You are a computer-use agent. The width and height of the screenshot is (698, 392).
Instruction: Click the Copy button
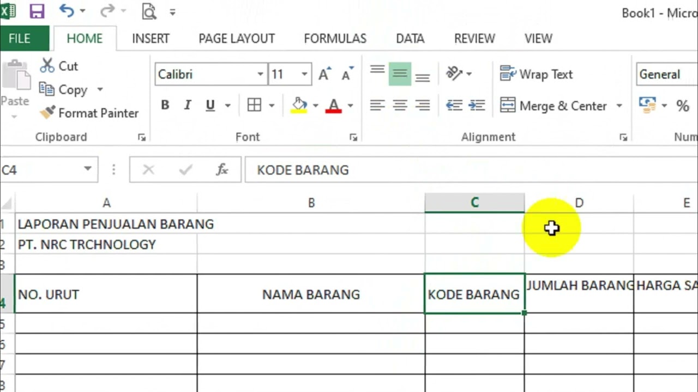[x=64, y=90]
